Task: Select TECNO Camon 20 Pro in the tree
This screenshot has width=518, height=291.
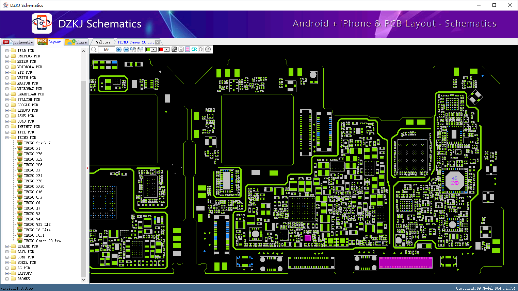Action: coord(42,241)
